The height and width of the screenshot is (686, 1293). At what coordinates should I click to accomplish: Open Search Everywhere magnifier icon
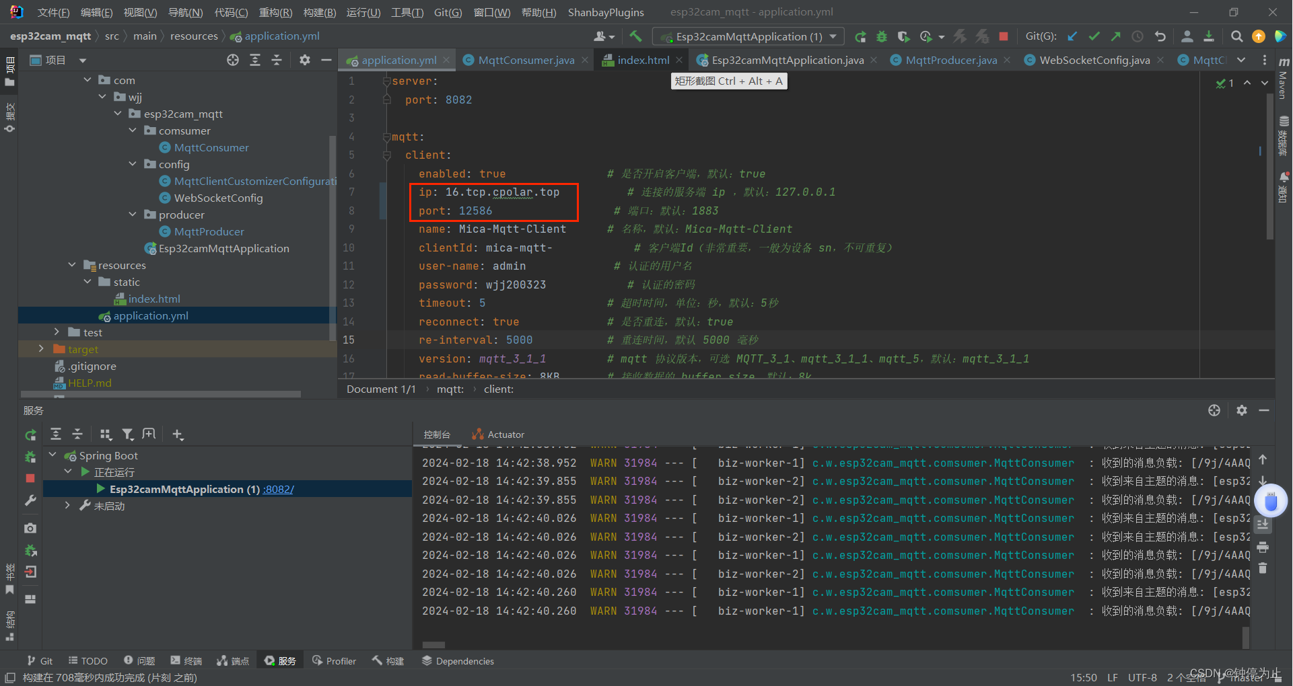point(1236,36)
